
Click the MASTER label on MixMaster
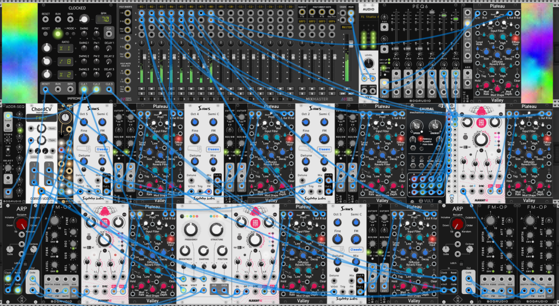[x=347, y=27]
